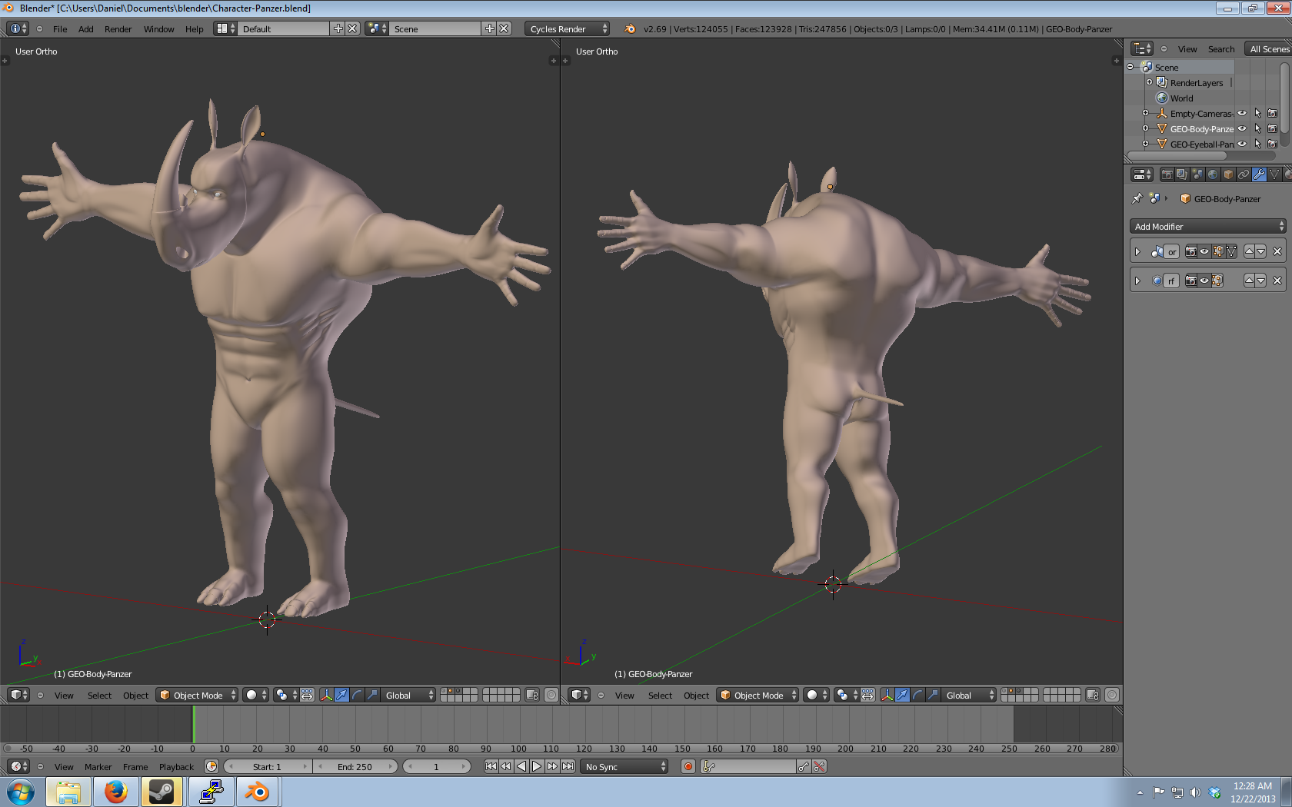Click the red record auto-keyframe button
Screen dimensions: 1292x807
point(688,766)
